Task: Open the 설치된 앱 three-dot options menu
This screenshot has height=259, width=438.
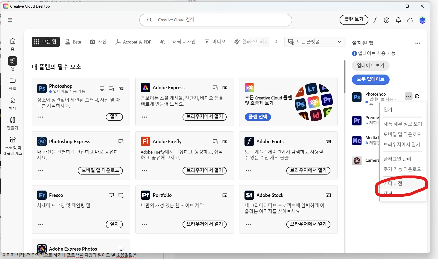Action: 418,43
